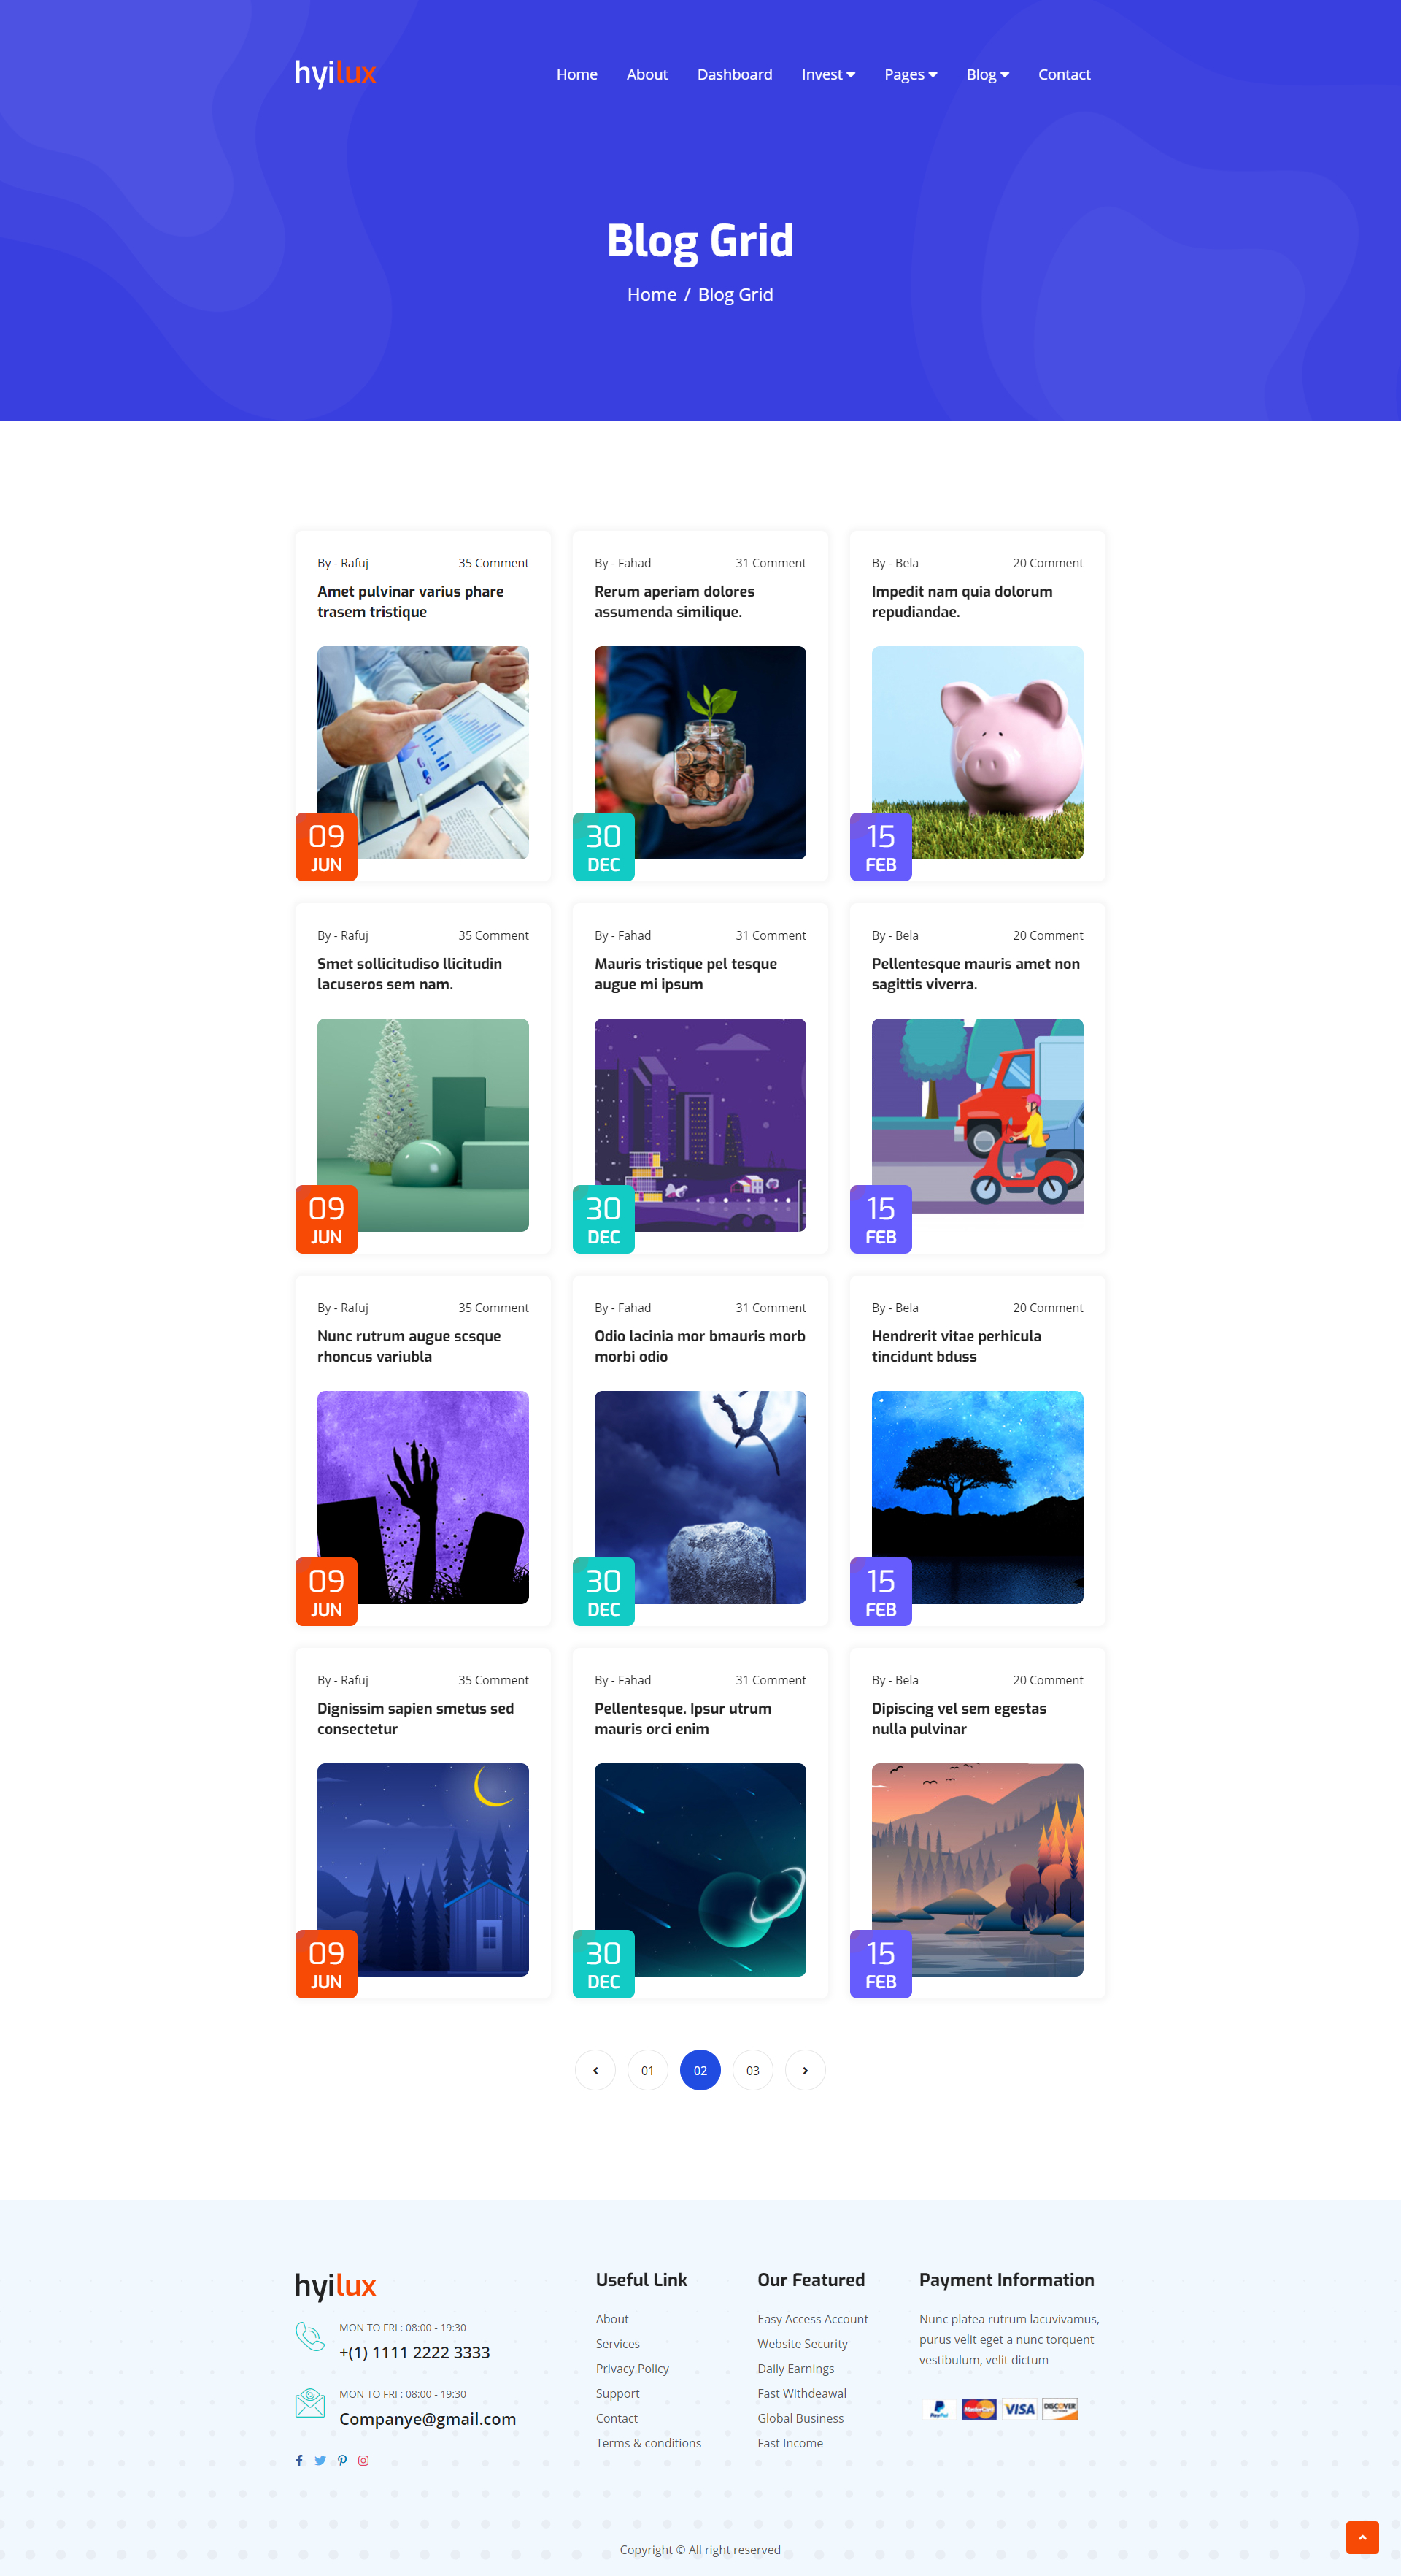Open the Twitter social icon
This screenshot has width=1401, height=2576.
pyautogui.click(x=320, y=2460)
